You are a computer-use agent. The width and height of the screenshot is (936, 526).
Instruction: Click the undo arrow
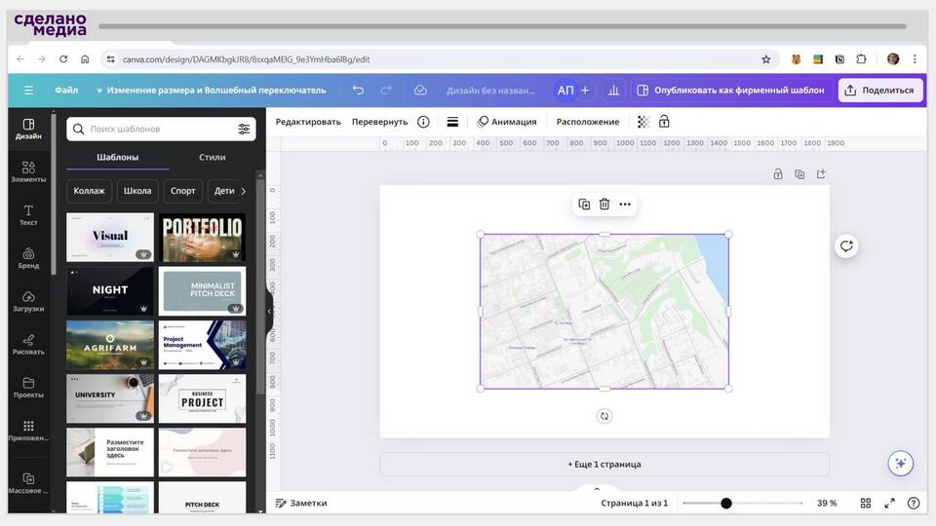(358, 90)
